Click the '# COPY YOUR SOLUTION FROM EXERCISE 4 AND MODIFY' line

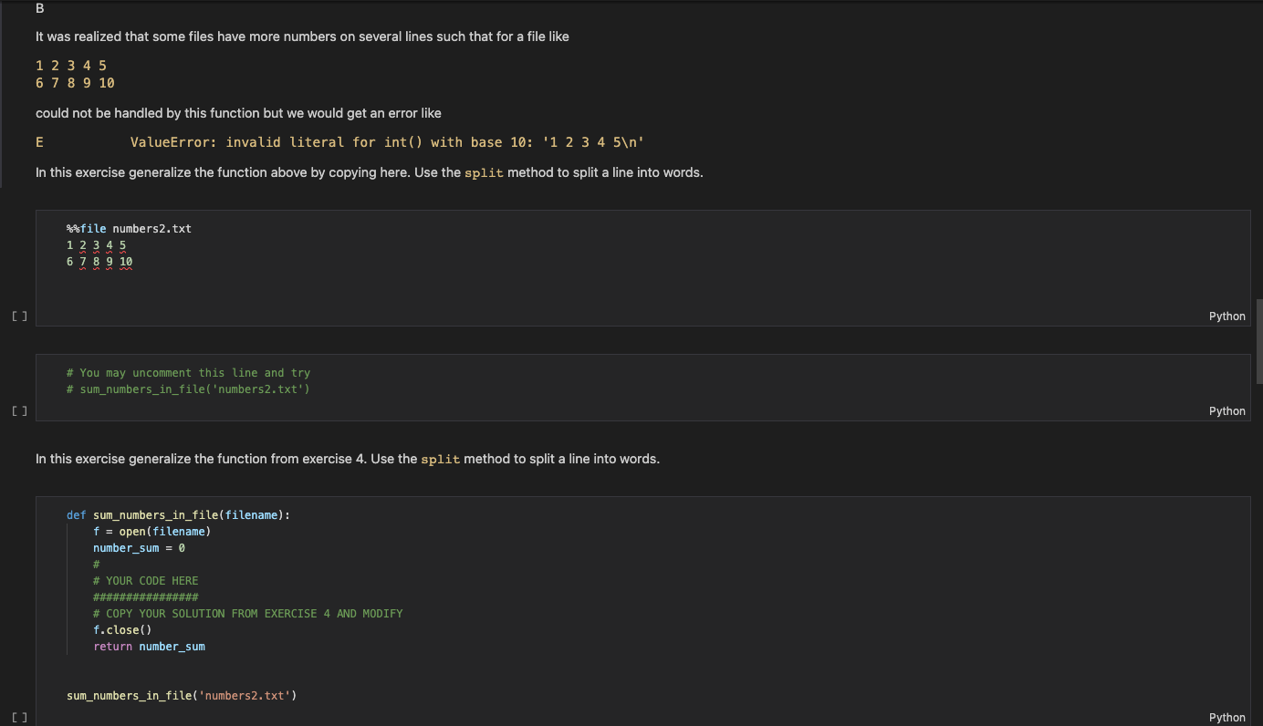247,614
